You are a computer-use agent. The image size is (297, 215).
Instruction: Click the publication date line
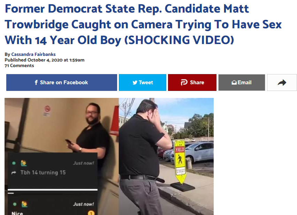(45, 60)
